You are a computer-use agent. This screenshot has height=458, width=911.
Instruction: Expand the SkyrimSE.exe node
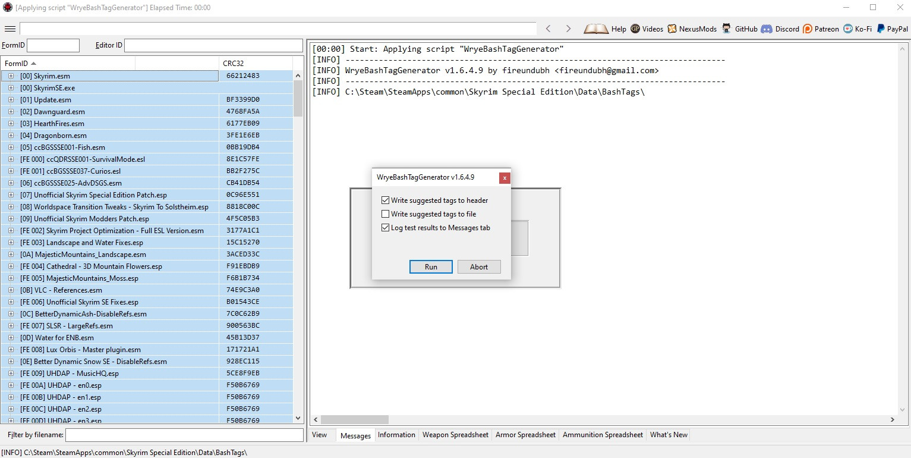pyautogui.click(x=11, y=88)
